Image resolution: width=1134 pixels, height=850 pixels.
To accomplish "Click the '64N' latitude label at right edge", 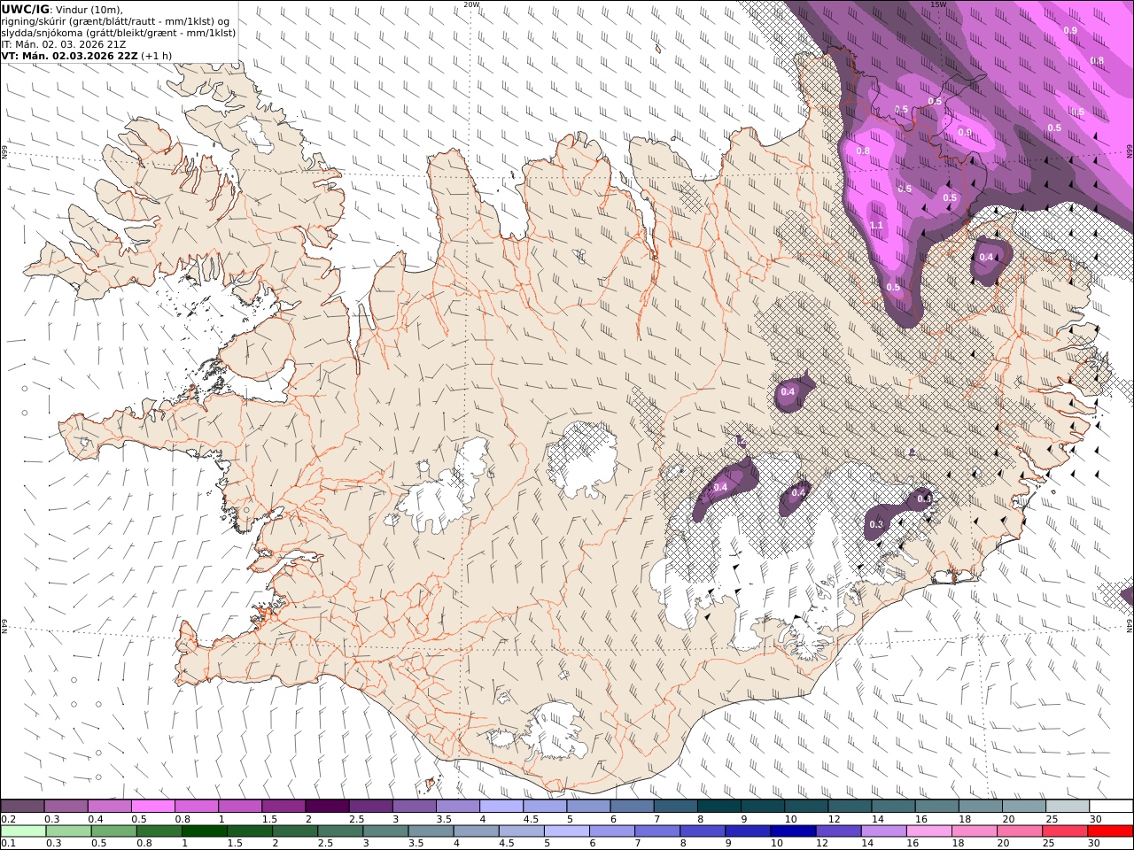I will tap(1130, 625).
